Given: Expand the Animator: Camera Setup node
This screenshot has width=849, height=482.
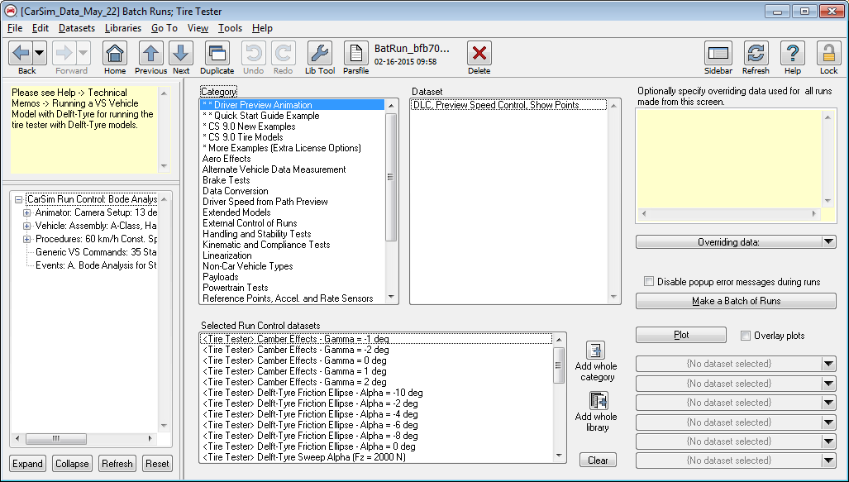Looking at the screenshot, I should [26, 212].
